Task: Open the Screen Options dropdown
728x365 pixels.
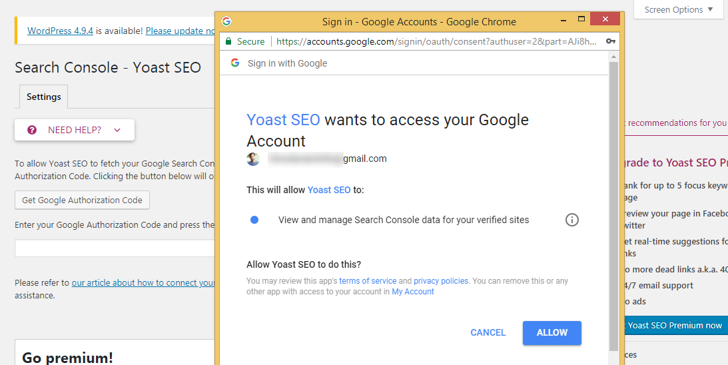Action: [x=679, y=10]
